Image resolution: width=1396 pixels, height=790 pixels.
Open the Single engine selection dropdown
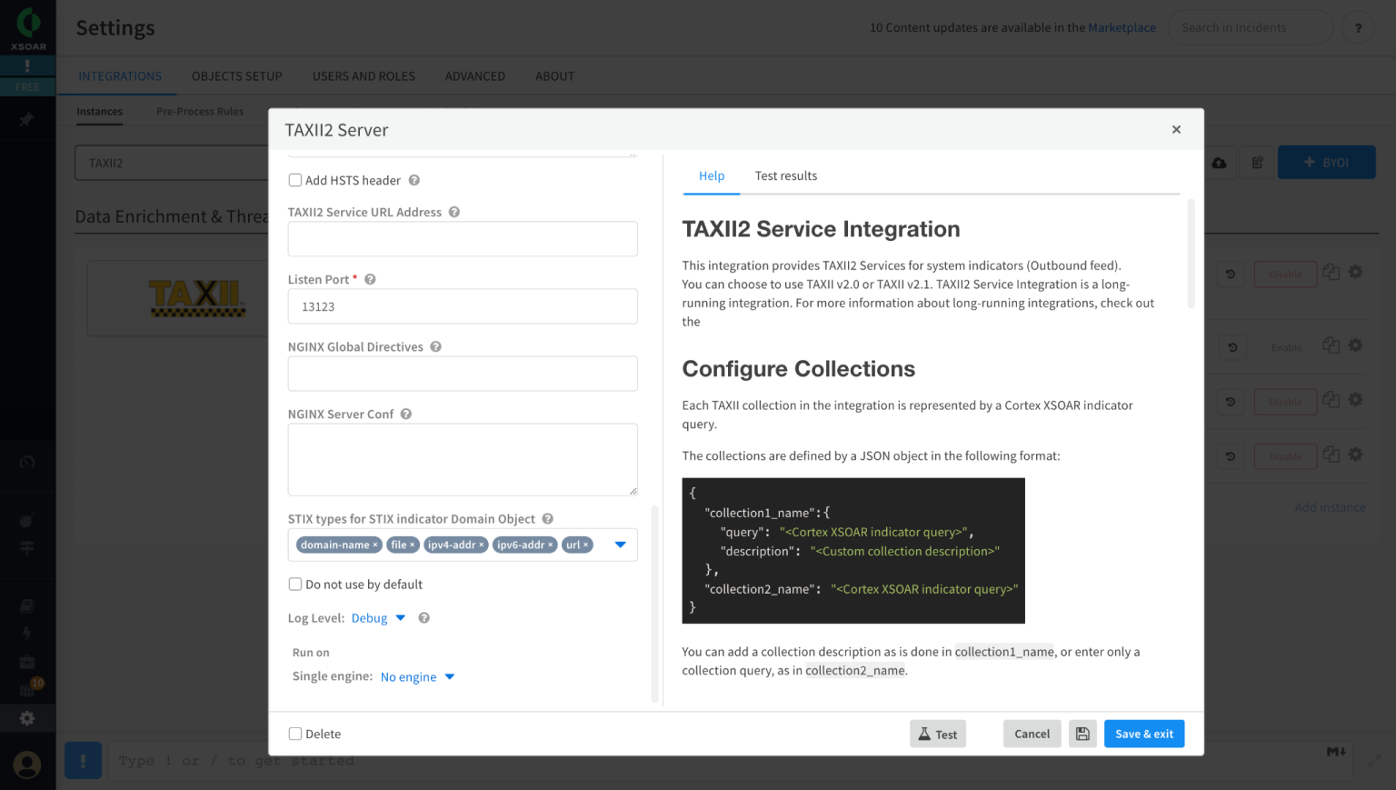click(x=417, y=676)
